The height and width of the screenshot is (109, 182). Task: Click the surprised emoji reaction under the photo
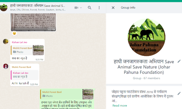[x=14, y=33]
